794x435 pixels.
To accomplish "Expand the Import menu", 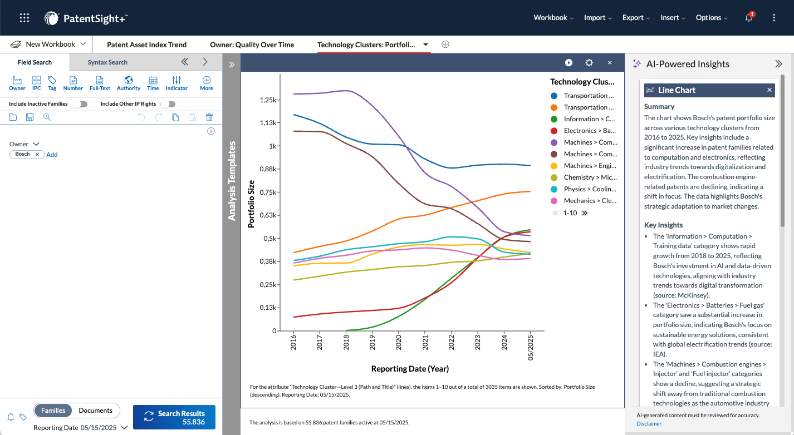I will pyautogui.click(x=598, y=18).
